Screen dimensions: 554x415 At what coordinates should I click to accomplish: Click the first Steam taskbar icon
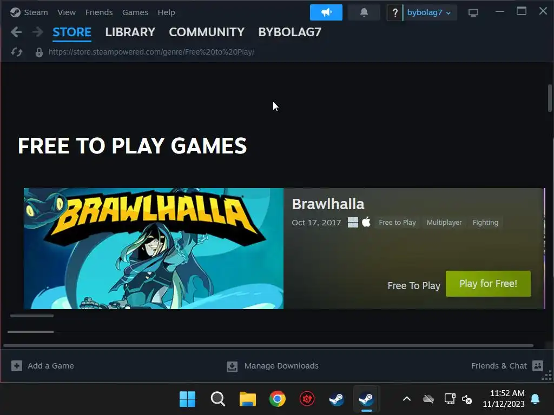337,399
